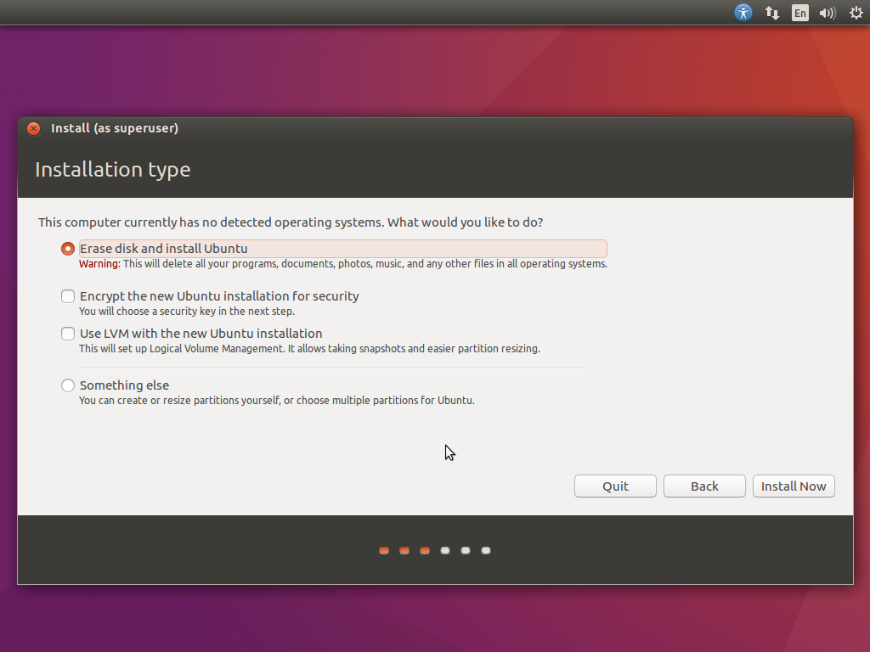
Task: Click the fourth progress indicator dot
Action: tap(445, 550)
